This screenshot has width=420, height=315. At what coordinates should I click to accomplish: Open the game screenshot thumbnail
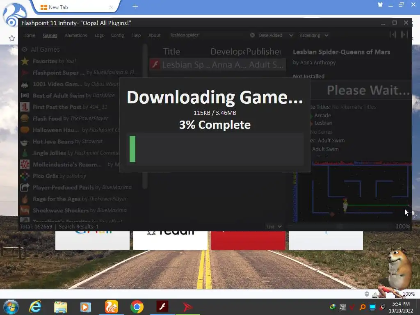(x=352, y=192)
